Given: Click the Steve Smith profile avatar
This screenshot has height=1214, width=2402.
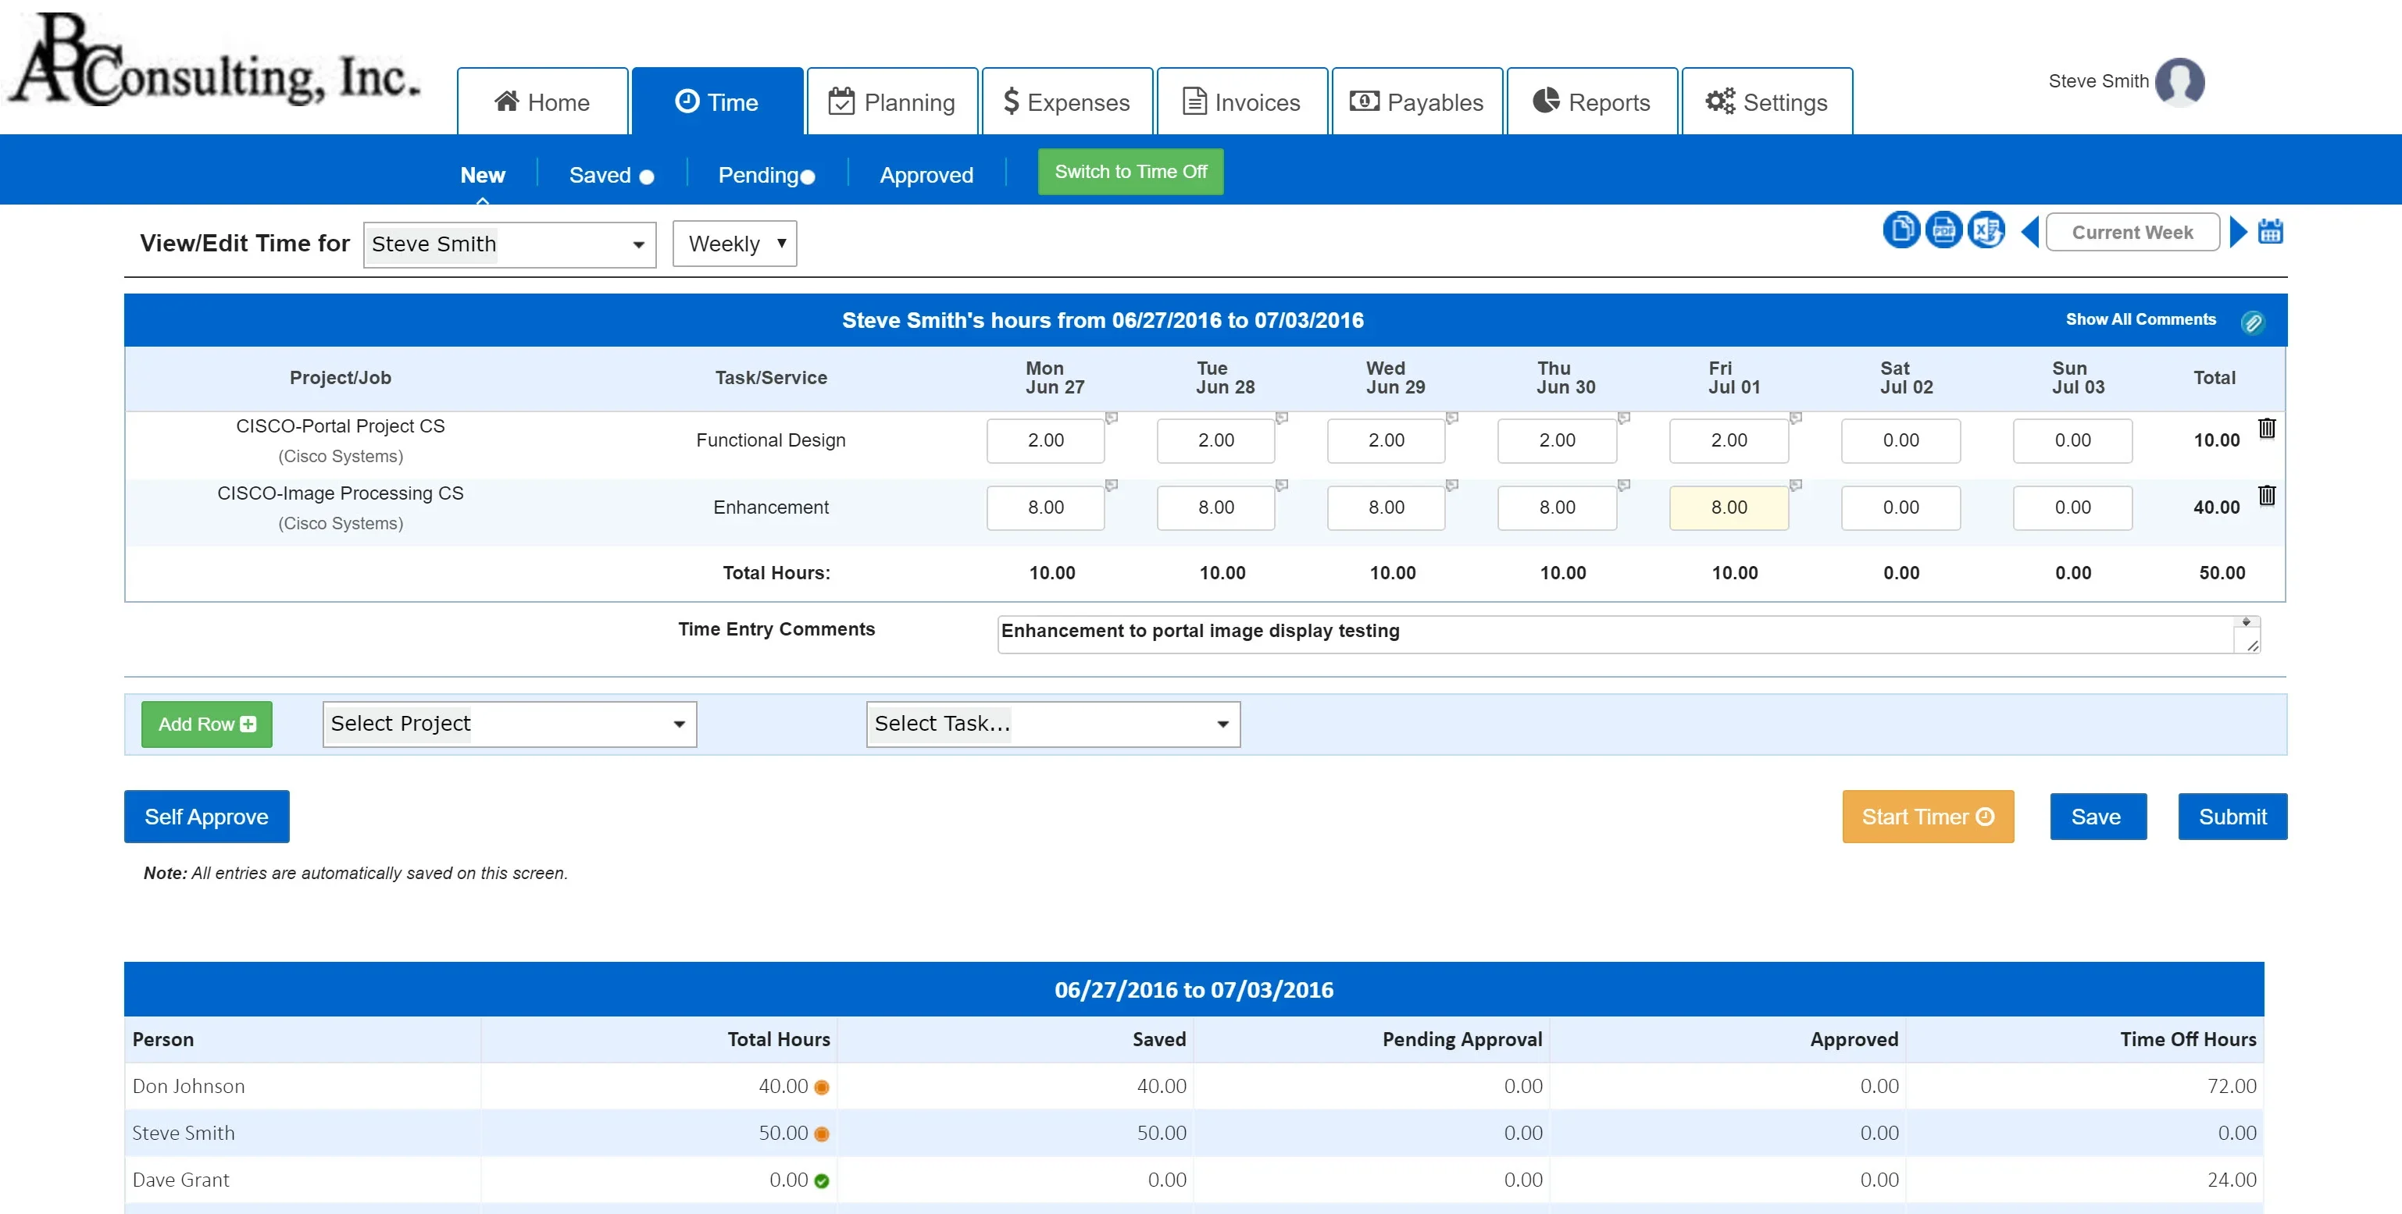Looking at the screenshot, I should coord(2180,82).
